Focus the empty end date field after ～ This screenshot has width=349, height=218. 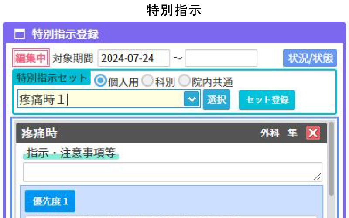click(221, 58)
